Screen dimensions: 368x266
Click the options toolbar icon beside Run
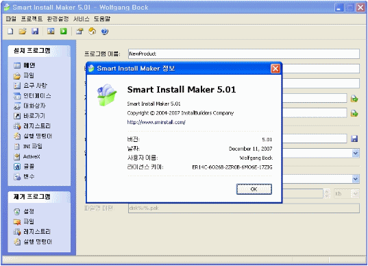coord(79,32)
